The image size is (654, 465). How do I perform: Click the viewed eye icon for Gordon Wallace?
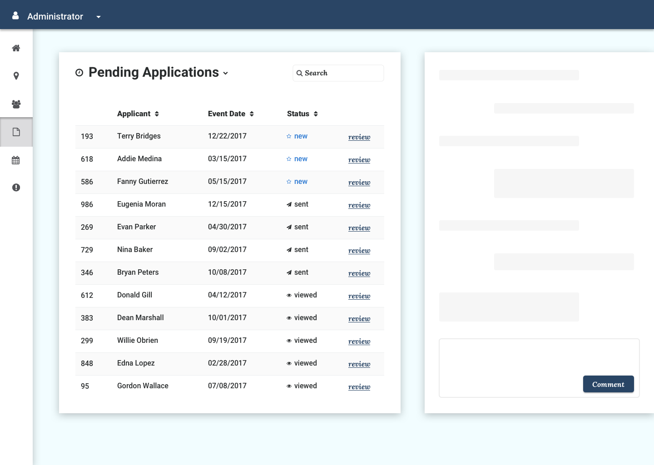[289, 386]
